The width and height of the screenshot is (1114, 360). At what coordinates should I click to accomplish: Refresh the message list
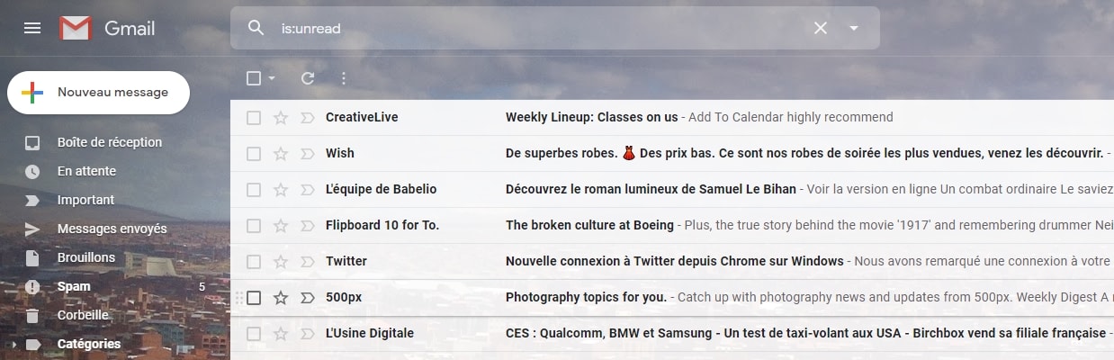[x=308, y=78]
